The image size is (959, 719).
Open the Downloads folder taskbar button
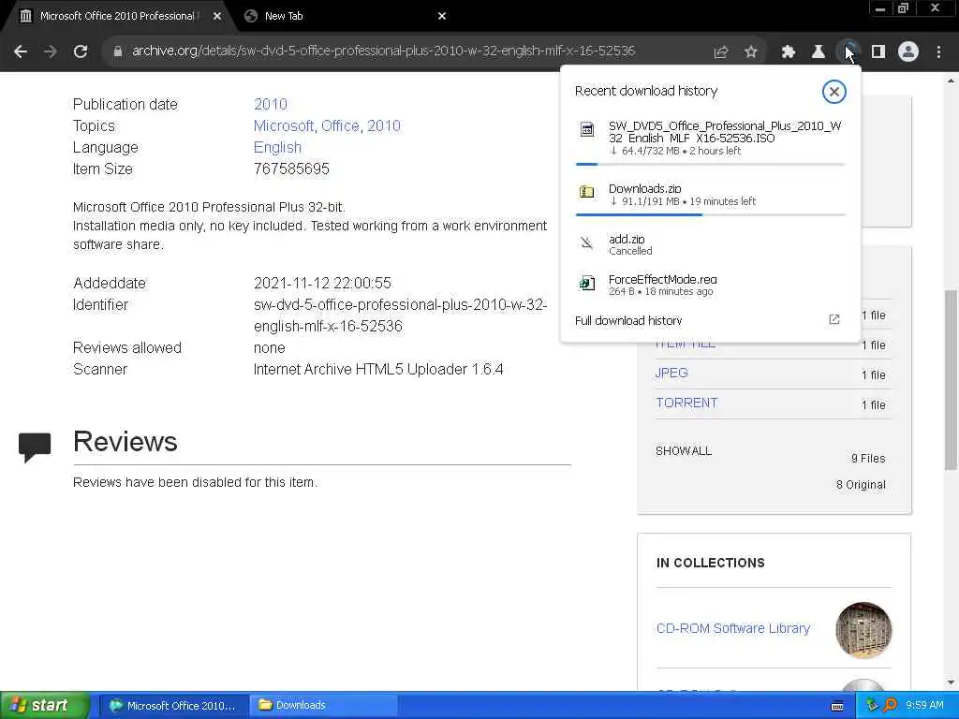tap(323, 706)
